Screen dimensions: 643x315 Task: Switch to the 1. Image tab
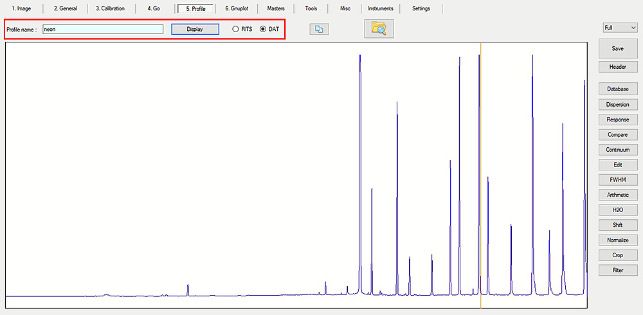point(21,8)
